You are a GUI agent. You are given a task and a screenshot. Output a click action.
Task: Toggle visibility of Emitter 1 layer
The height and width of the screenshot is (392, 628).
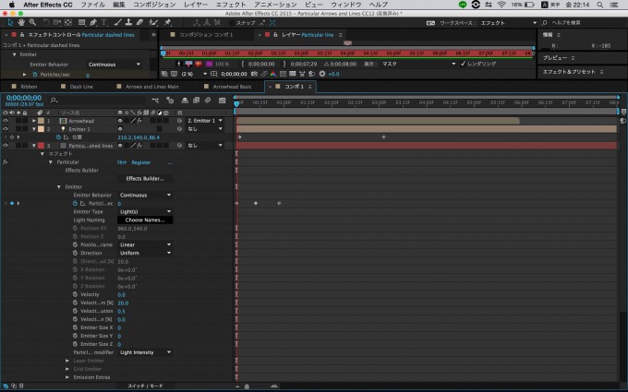6,129
